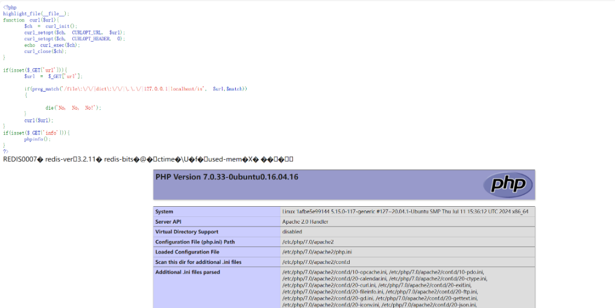Select the 'Apache 2.0 Handler' value
The height and width of the screenshot is (308, 615).
(x=305, y=222)
